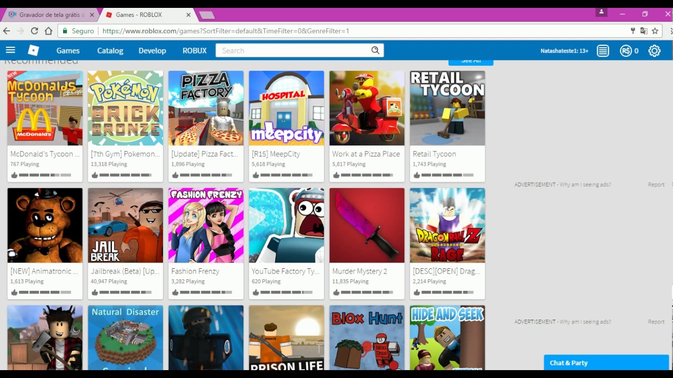Image resolution: width=673 pixels, height=378 pixels.
Task: Open the Jailbreak game thumbnail
Action: click(x=125, y=225)
